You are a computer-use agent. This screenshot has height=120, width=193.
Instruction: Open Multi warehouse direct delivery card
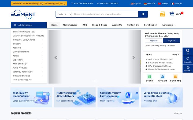coord(75,97)
